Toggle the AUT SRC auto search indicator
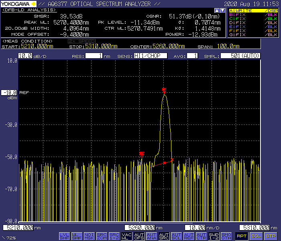 coord(164,236)
